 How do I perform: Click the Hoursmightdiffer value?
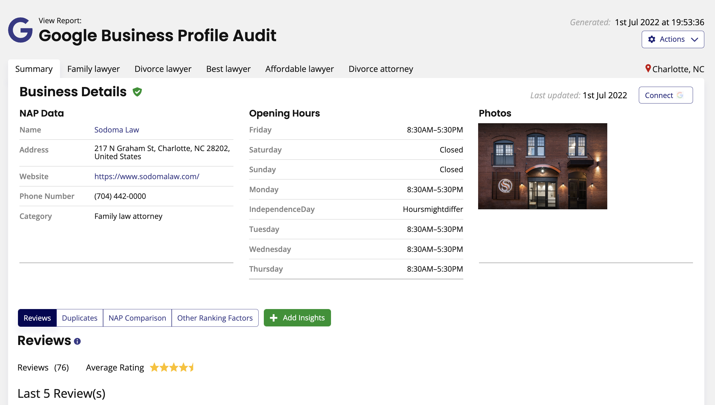click(x=433, y=209)
